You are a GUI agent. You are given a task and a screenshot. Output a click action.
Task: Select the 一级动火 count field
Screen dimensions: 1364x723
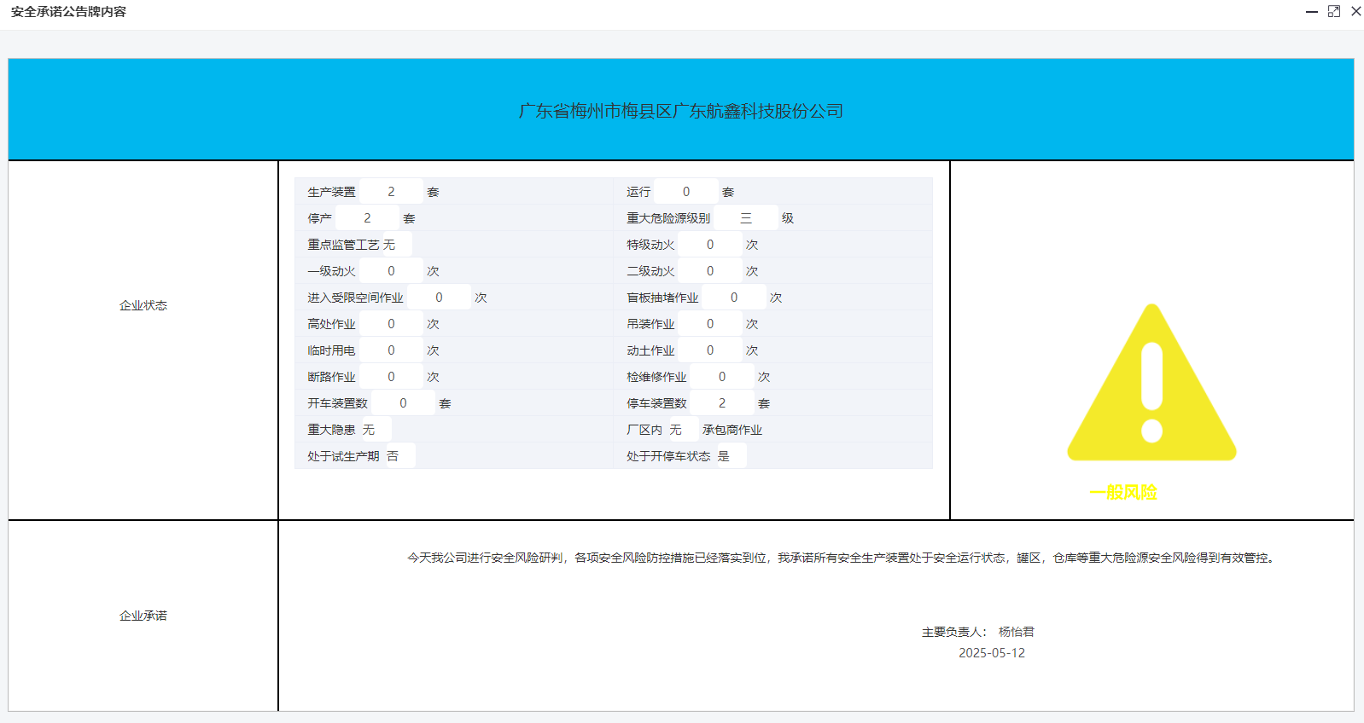coord(391,271)
